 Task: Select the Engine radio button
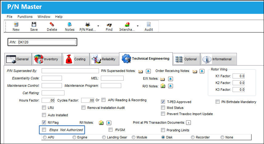74,137
